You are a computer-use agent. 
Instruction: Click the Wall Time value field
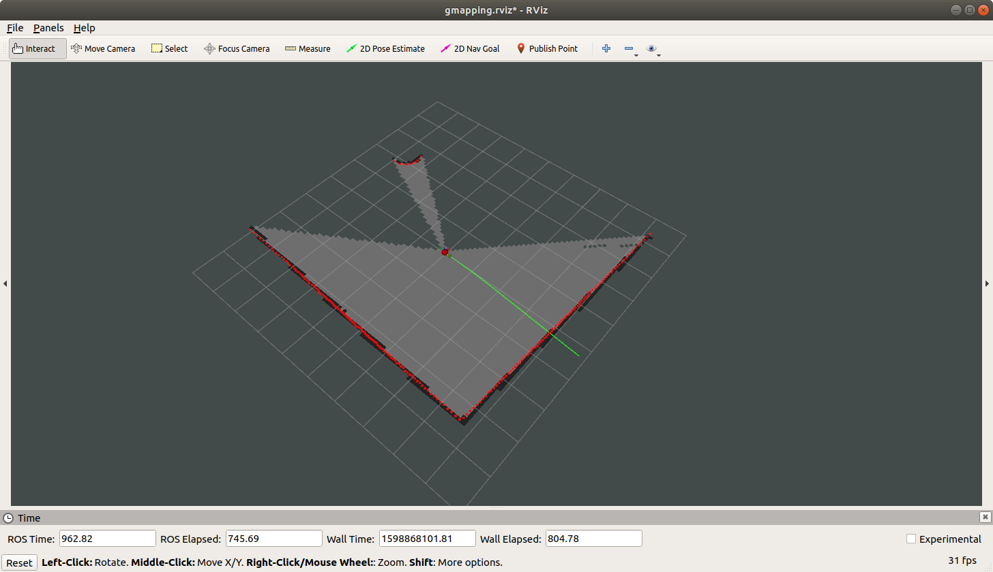(427, 539)
